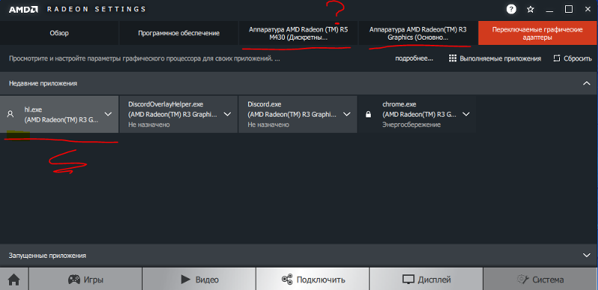Maximize the Radeon Settings window
Viewport: 598px width, 290px height.
pyautogui.click(x=569, y=10)
